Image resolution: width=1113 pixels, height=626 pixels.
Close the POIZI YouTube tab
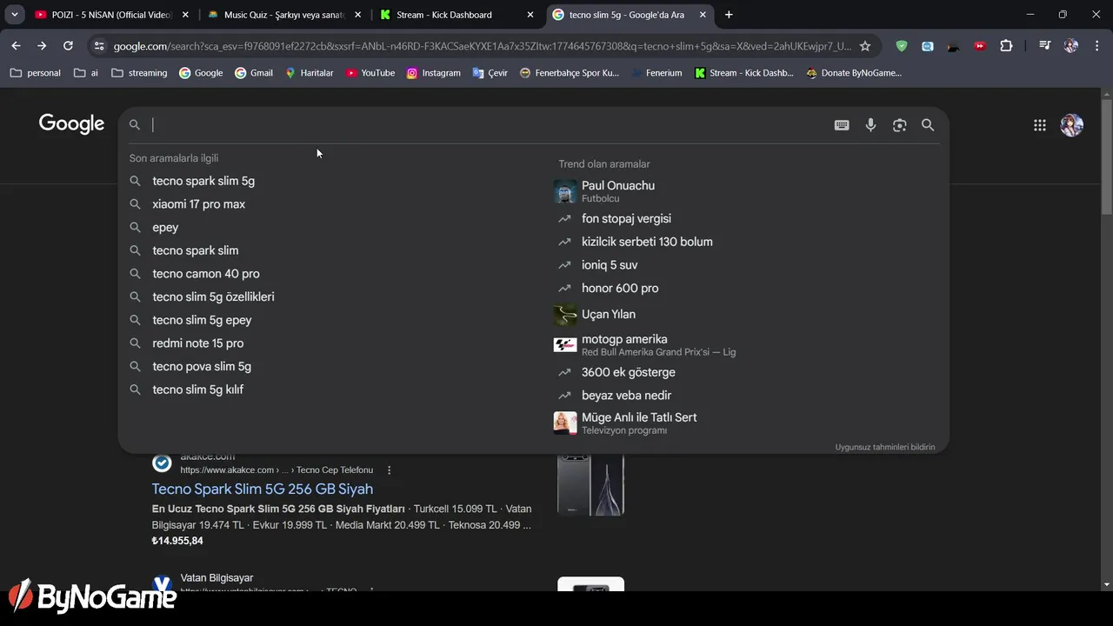[x=185, y=15]
